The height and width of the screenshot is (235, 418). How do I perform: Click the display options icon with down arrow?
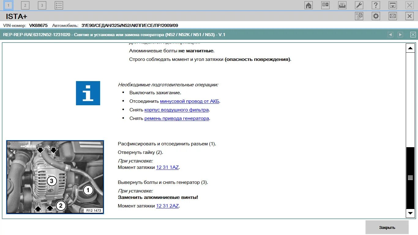[393, 5]
